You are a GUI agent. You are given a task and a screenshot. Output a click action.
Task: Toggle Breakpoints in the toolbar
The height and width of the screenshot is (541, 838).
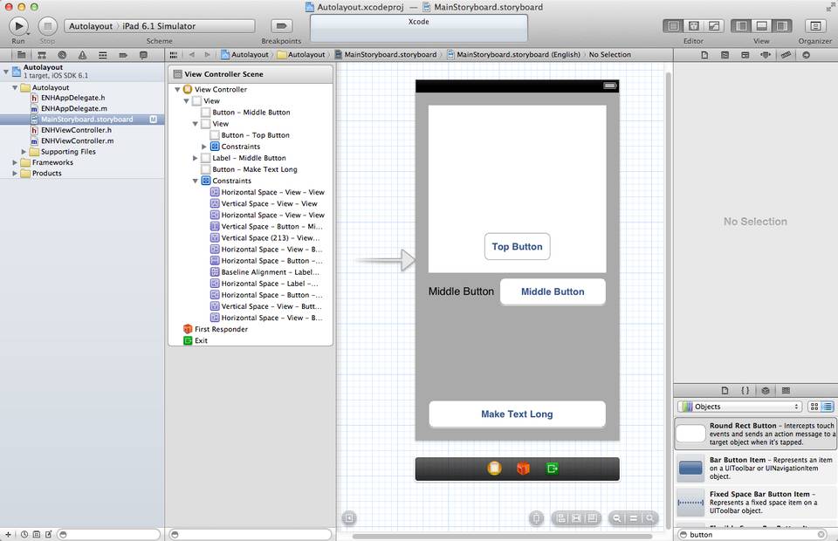coord(282,25)
